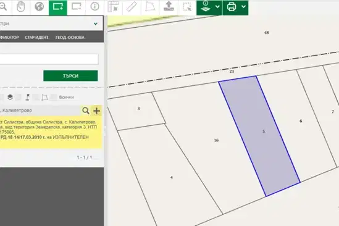Select the green rectangle zoom-in tool

pos(57,7)
